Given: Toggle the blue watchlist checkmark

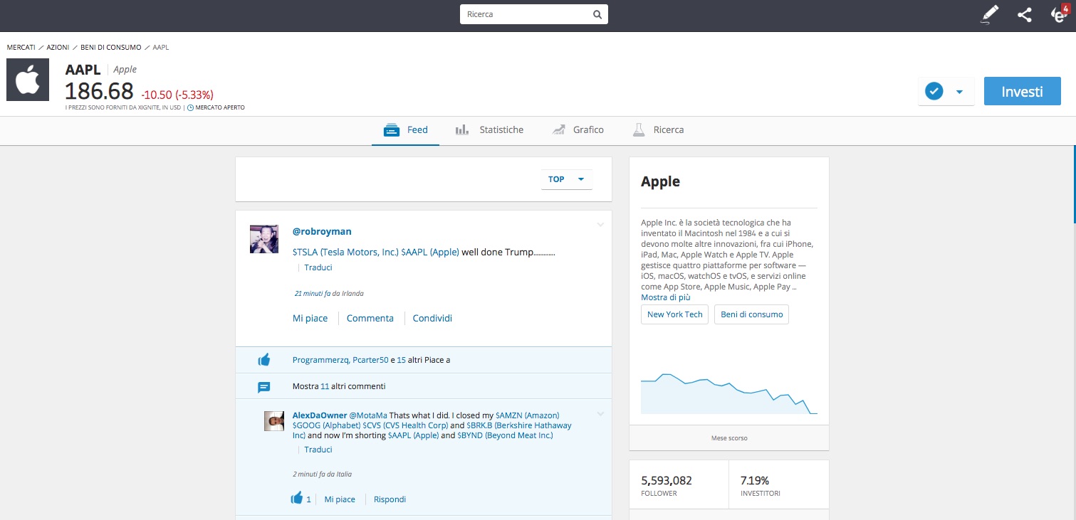Looking at the screenshot, I should [x=934, y=92].
